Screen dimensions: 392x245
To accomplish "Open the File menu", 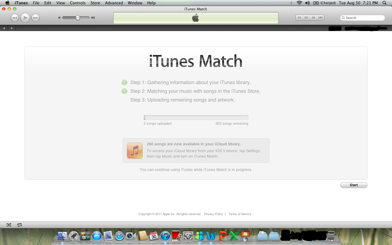I will click(36, 3).
